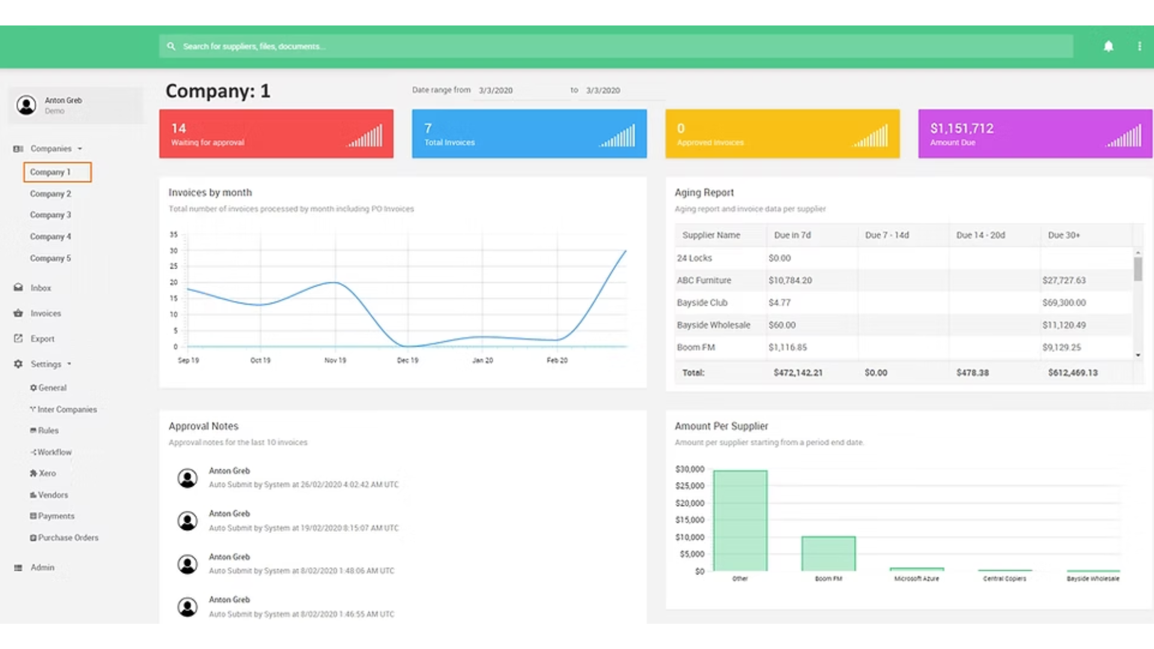1154x649 pixels.
Task: Select the Bayside Wholesale supplier row
Action: (x=904, y=324)
